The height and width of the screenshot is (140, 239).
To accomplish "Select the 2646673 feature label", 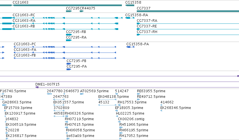I will coord(71,91).
